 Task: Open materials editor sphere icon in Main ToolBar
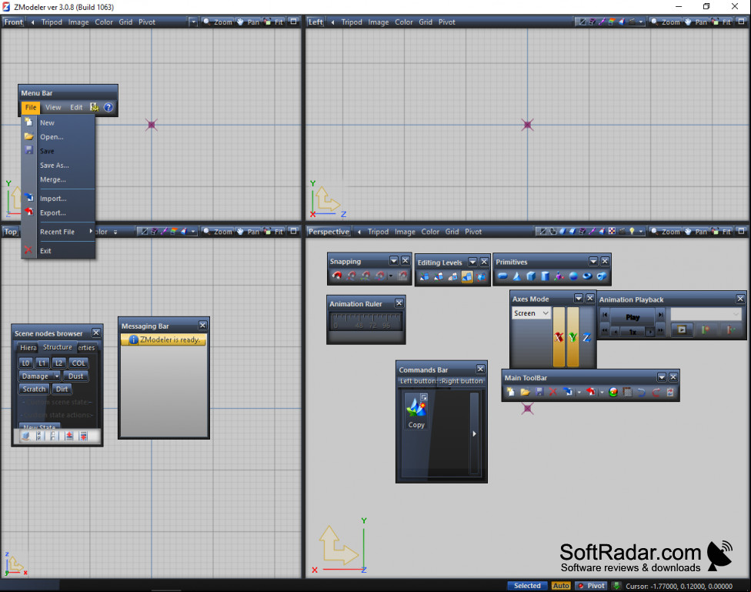(x=613, y=392)
